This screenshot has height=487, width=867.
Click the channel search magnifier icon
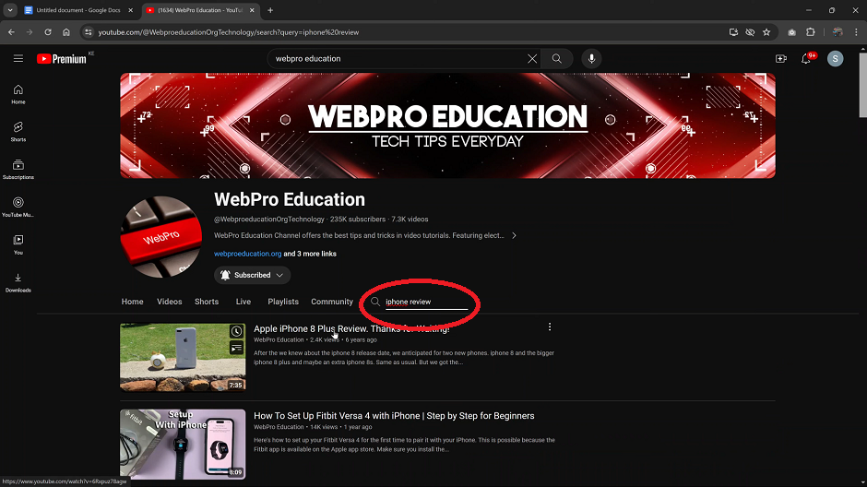coord(375,302)
